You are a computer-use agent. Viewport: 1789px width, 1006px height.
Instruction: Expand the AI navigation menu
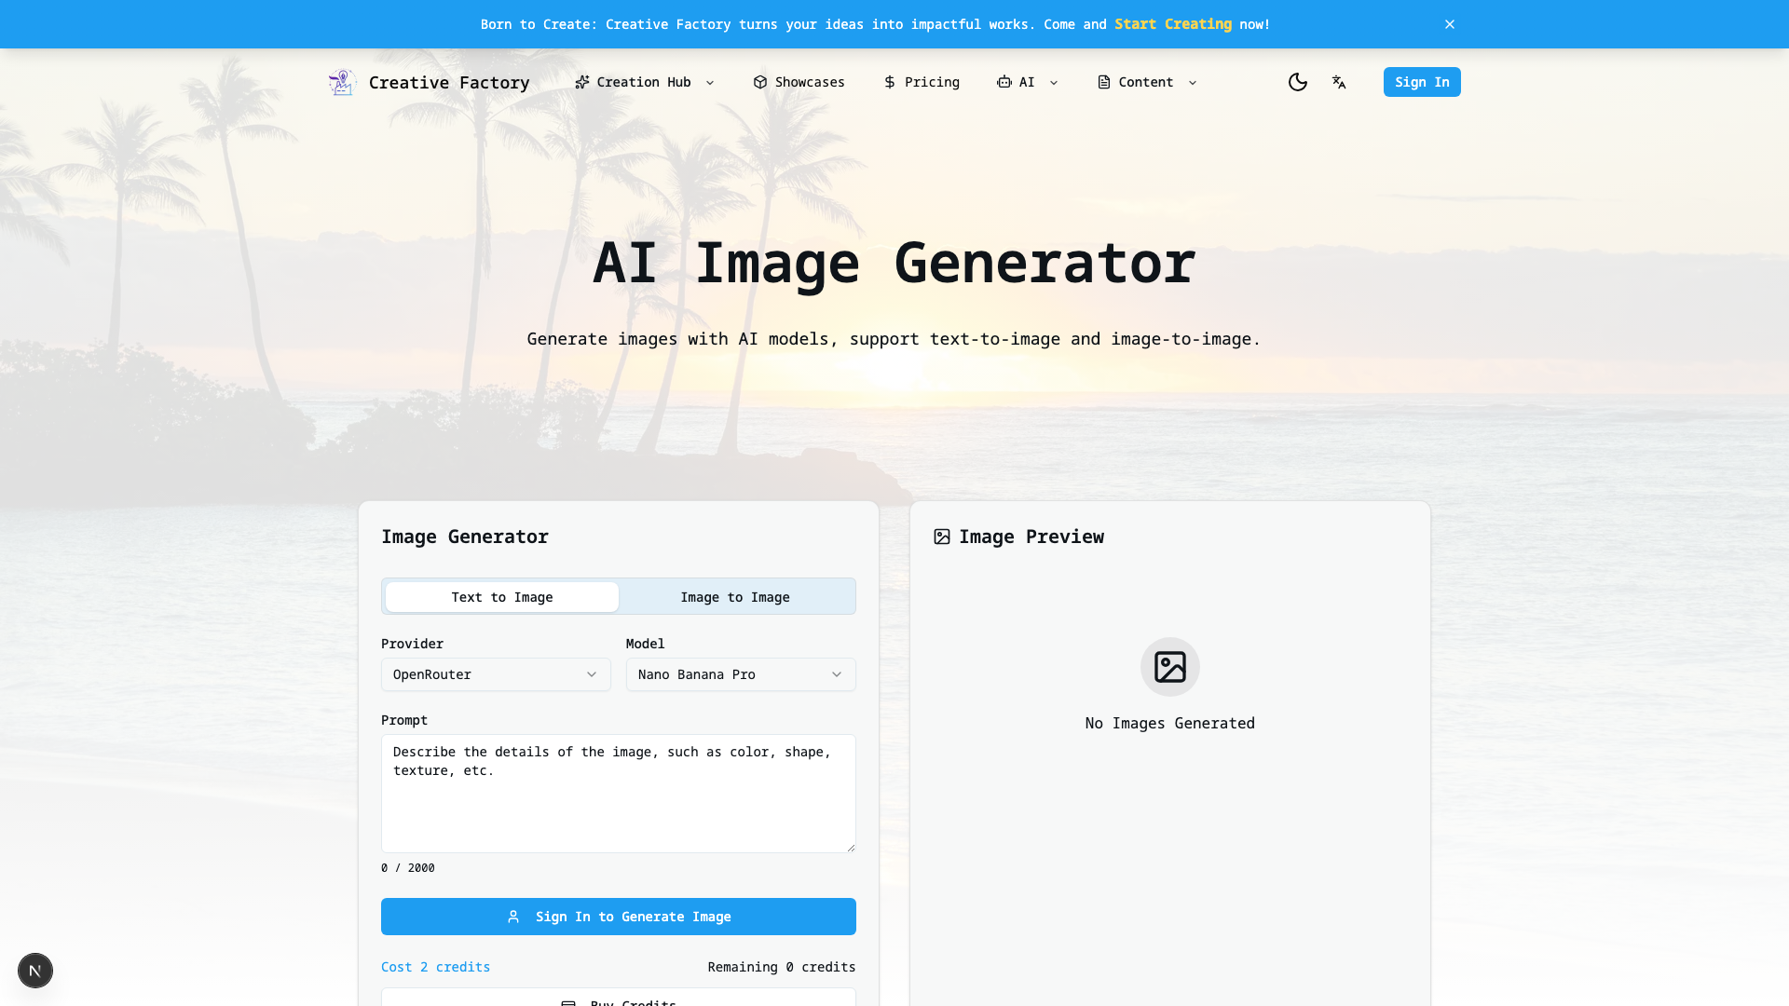coord(1027,82)
